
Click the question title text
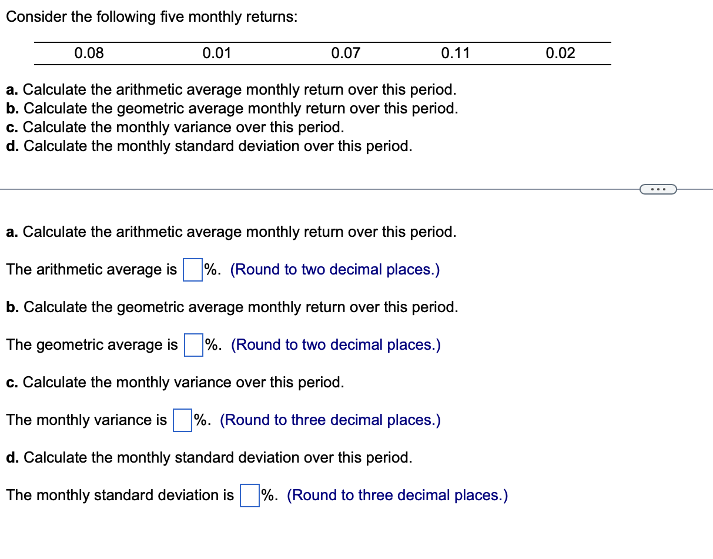pyautogui.click(x=150, y=16)
